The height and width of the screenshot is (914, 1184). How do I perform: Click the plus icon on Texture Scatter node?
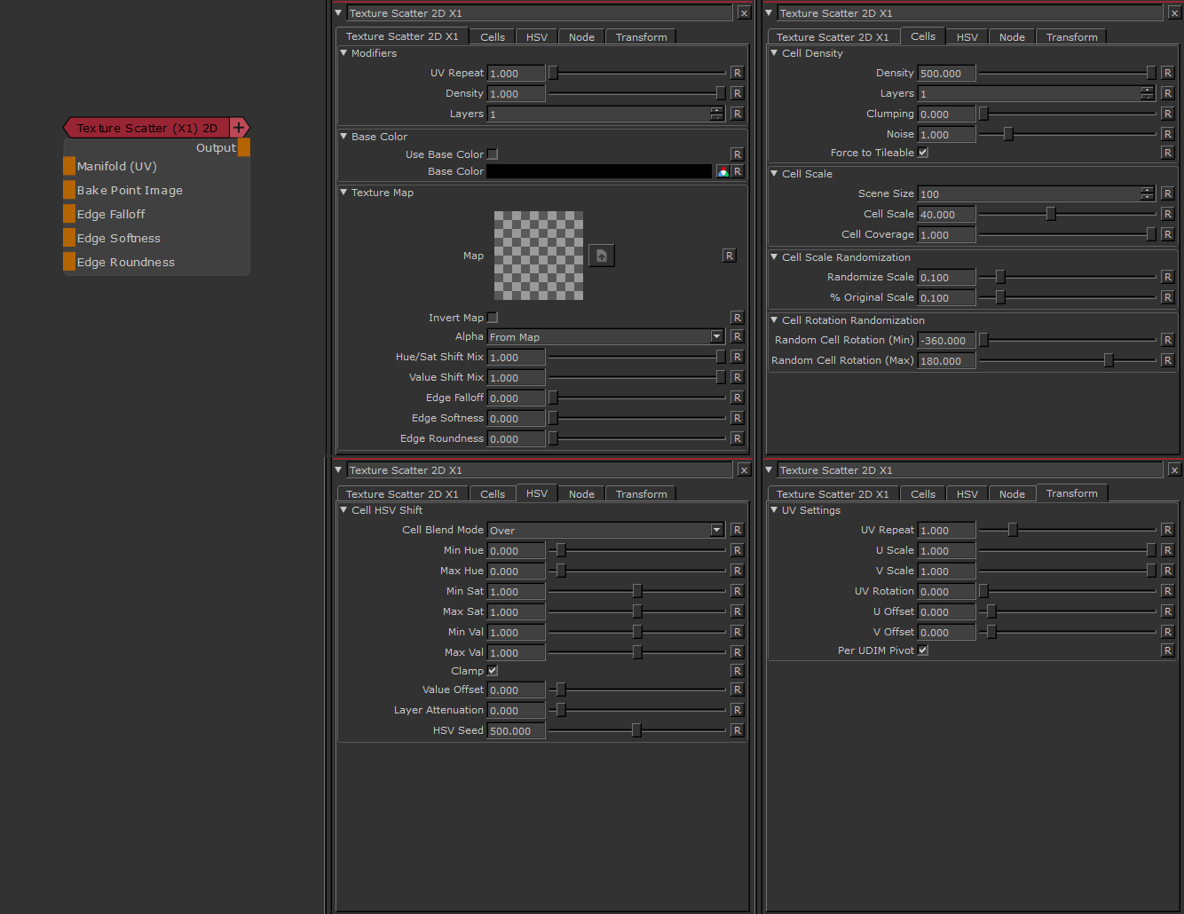click(239, 128)
